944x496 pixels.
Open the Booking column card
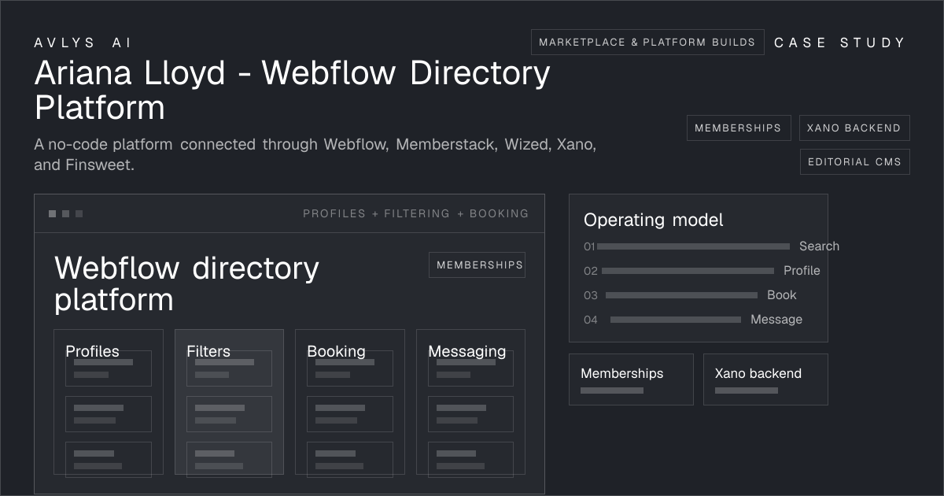[x=350, y=402]
